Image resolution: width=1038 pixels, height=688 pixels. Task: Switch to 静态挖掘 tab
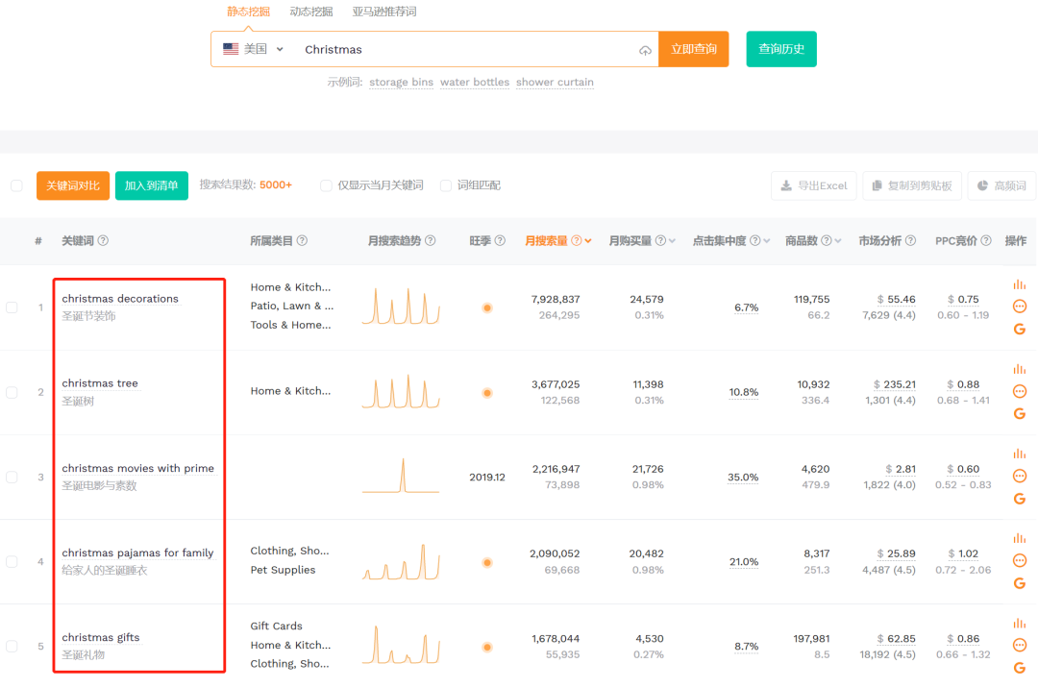tap(248, 12)
